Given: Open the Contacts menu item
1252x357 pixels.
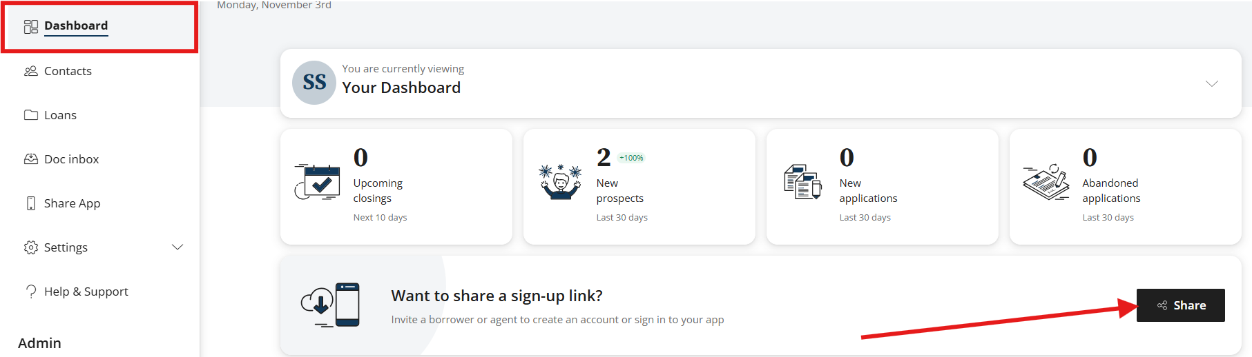Looking at the screenshot, I should point(68,71).
